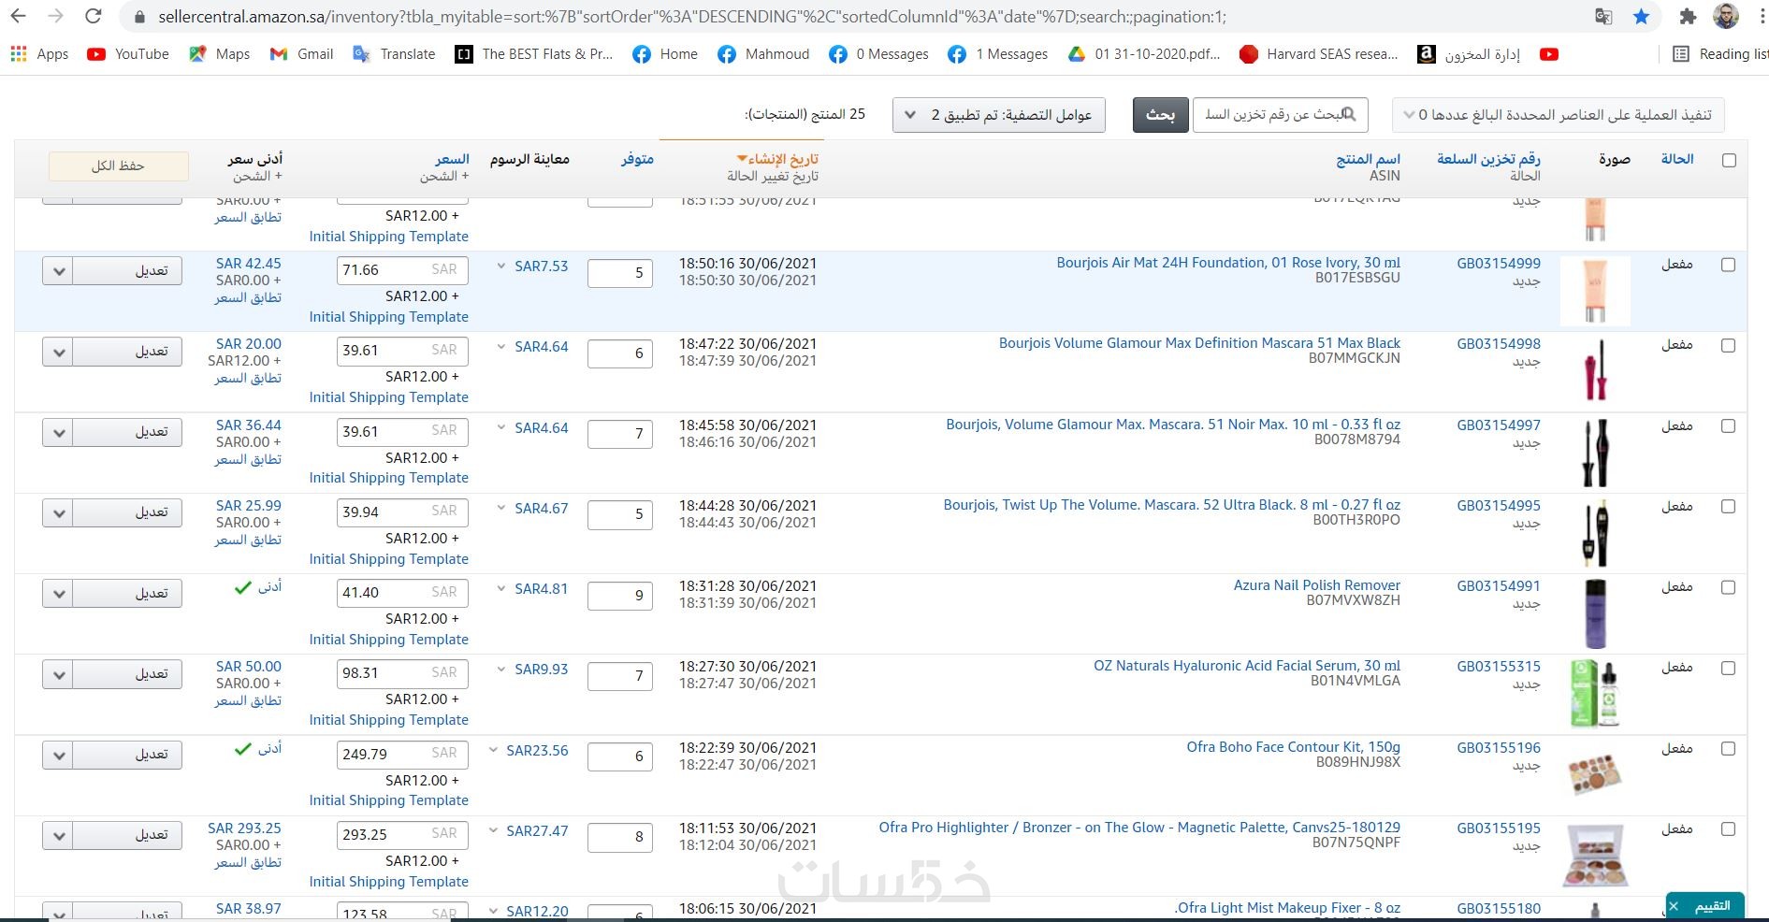Select the checkbox for SKU GB03154998
Image resolution: width=1769 pixels, height=922 pixels.
(1729, 345)
